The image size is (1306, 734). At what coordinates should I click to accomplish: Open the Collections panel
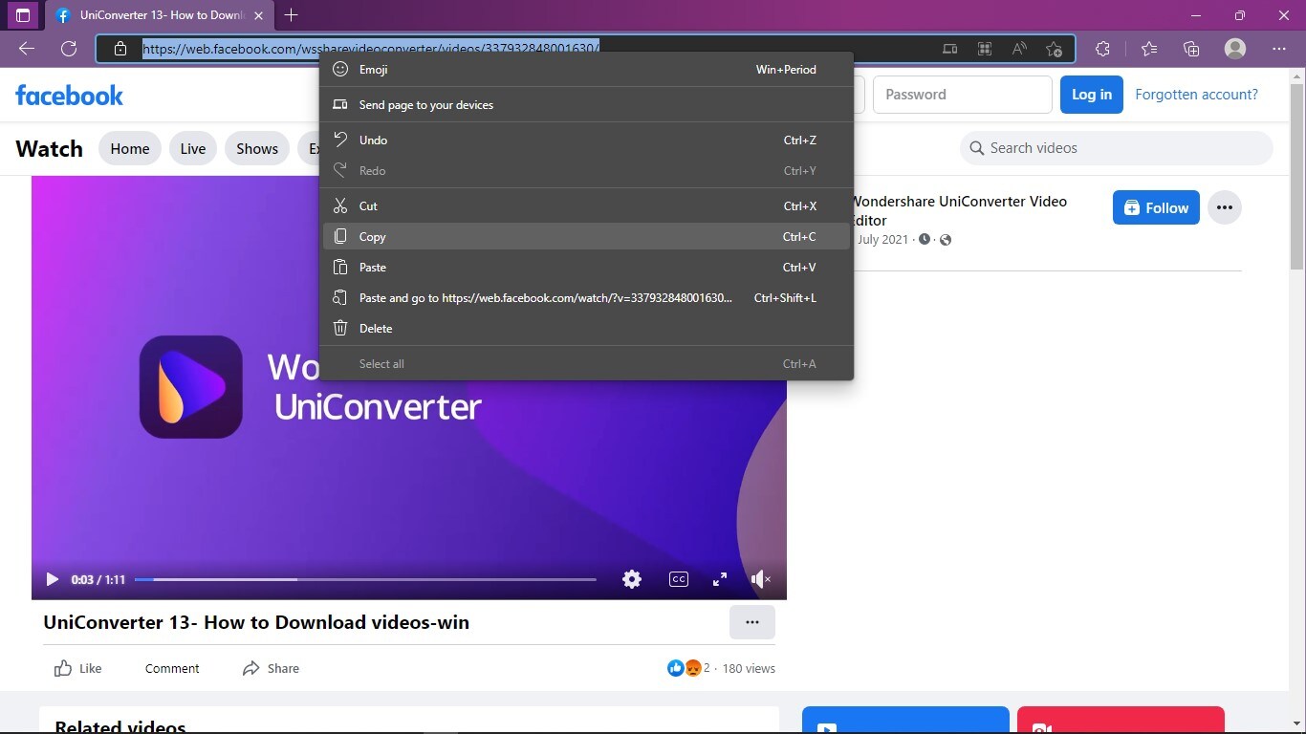point(1191,49)
